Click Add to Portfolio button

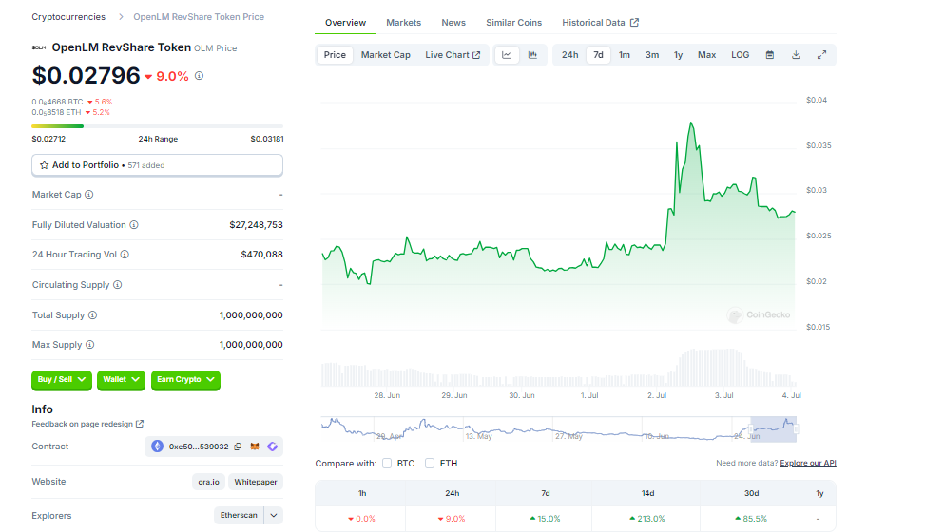click(158, 165)
